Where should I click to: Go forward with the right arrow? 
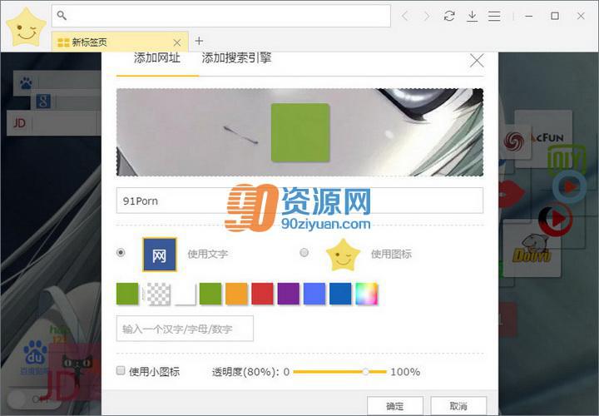coord(427,16)
